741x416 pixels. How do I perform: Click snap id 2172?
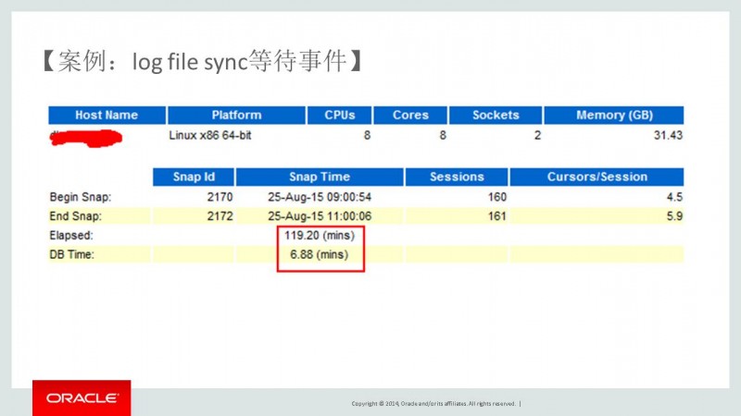220,216
